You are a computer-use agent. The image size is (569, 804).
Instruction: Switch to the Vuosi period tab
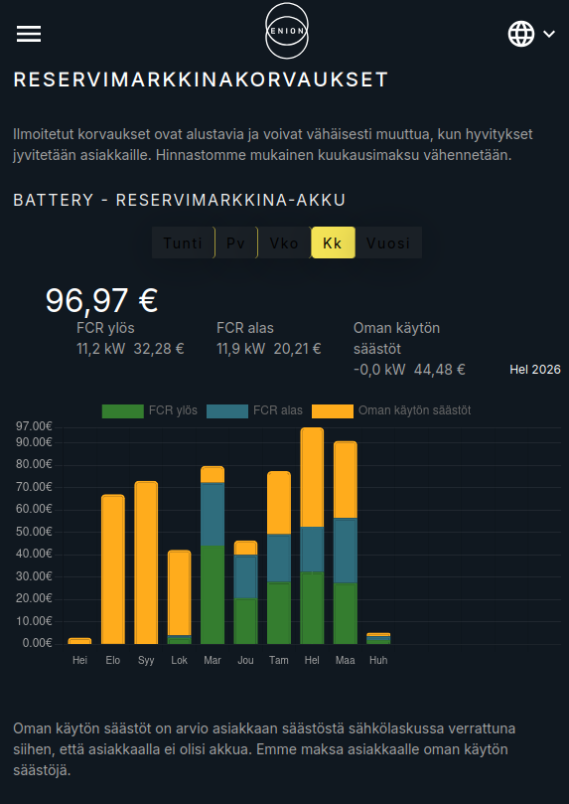click(388, 242)
